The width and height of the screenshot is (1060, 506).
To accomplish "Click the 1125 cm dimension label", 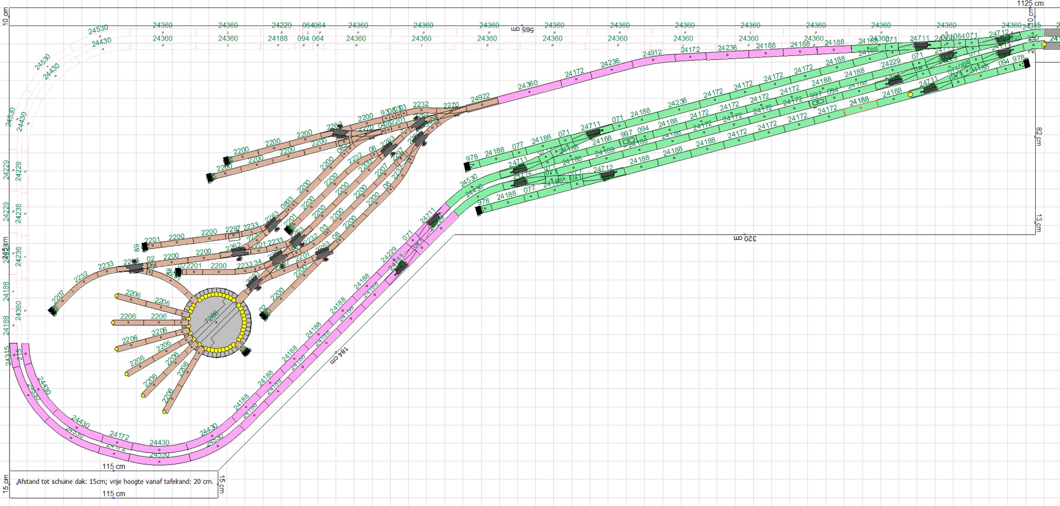I will [1030, 3].
